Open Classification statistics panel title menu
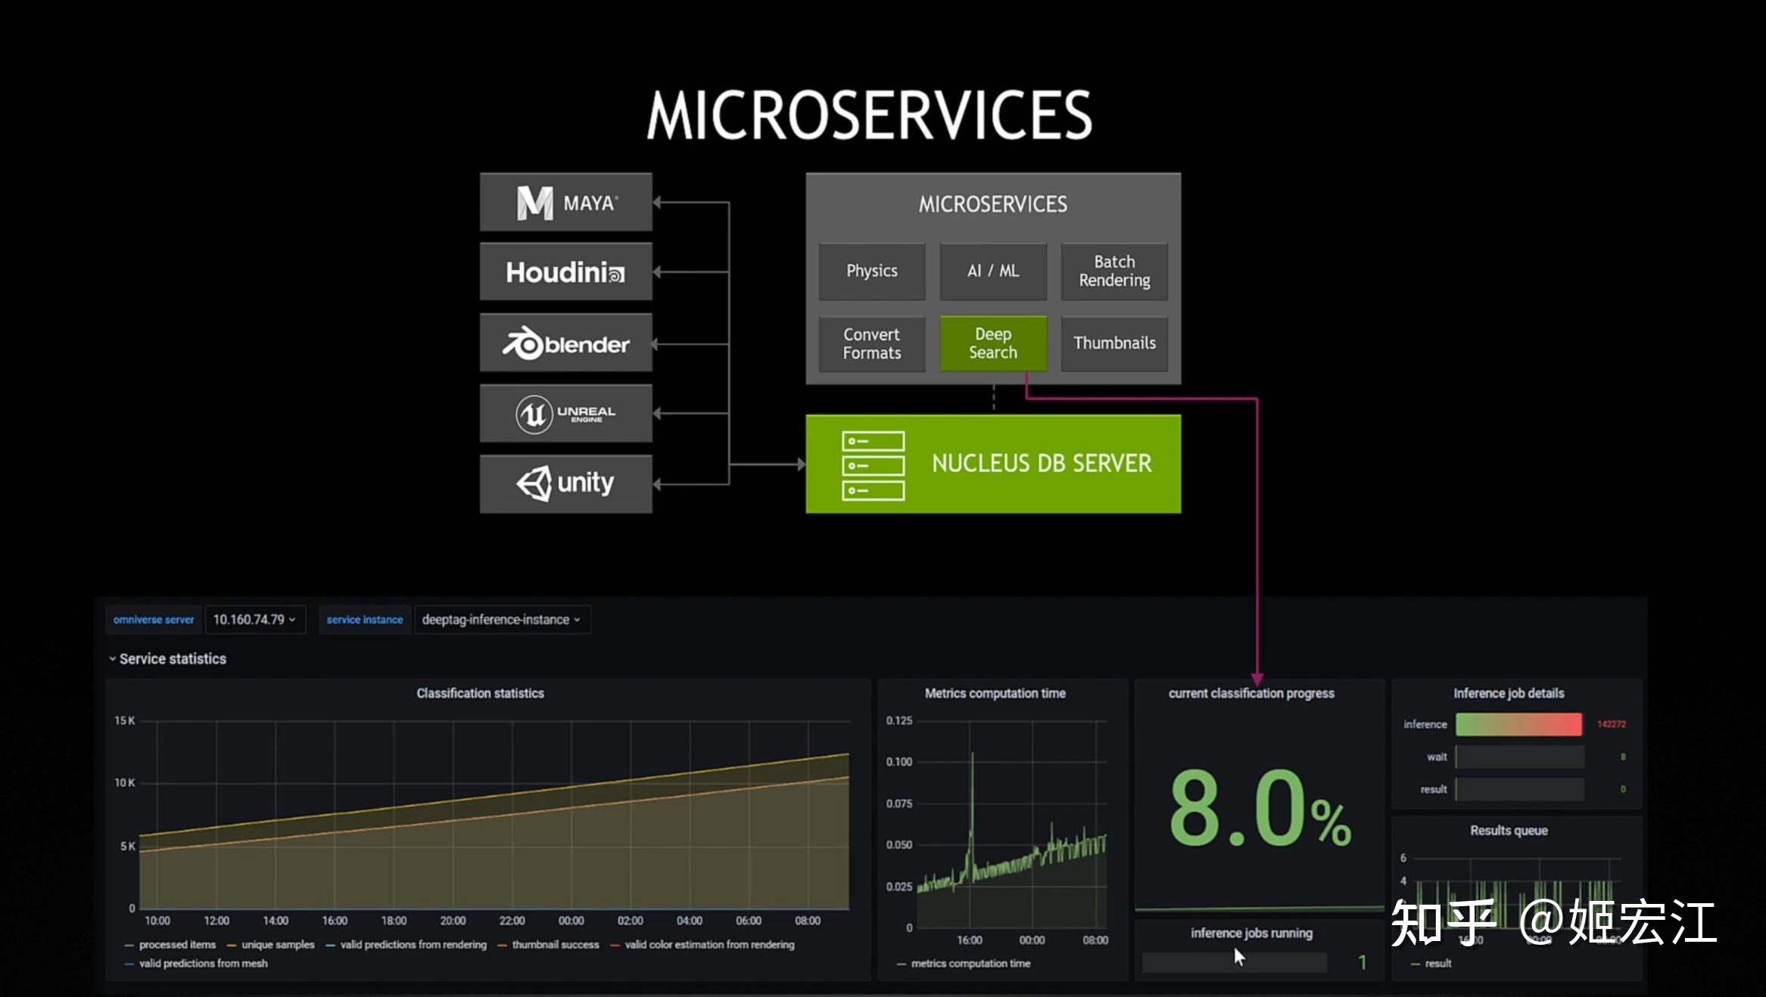Screen dimensions: 1766x997 [x=480, y=693]
